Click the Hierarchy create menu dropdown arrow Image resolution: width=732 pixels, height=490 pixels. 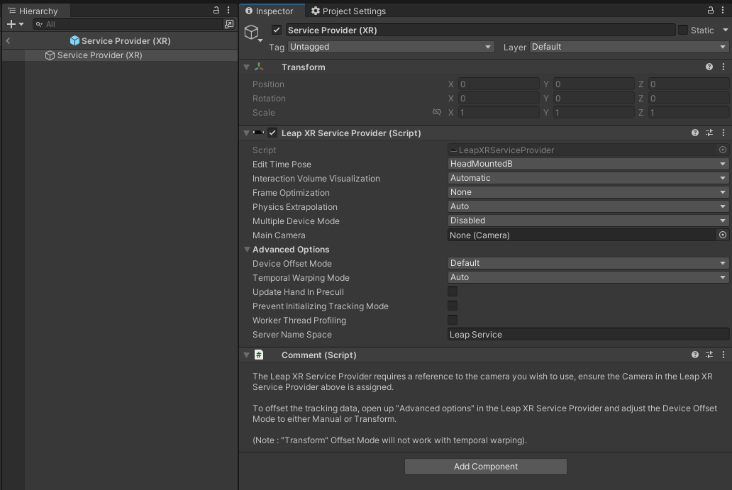click(21, 24)
